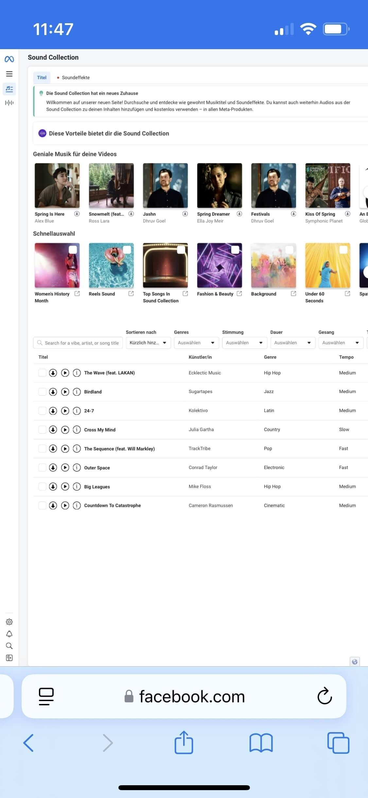Open the Genres dropdown
The image size is (368, 798).
click(x=196, y=343)
